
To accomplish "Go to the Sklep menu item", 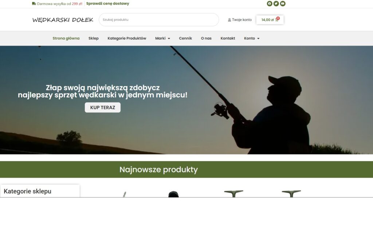I will coord(94,38).
